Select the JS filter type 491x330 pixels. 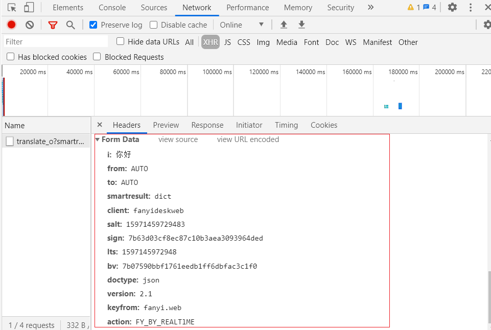(x=227, y=42)
